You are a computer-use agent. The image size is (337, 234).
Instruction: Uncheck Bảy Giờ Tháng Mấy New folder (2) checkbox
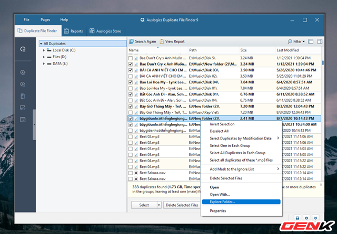tap(131, 107)
